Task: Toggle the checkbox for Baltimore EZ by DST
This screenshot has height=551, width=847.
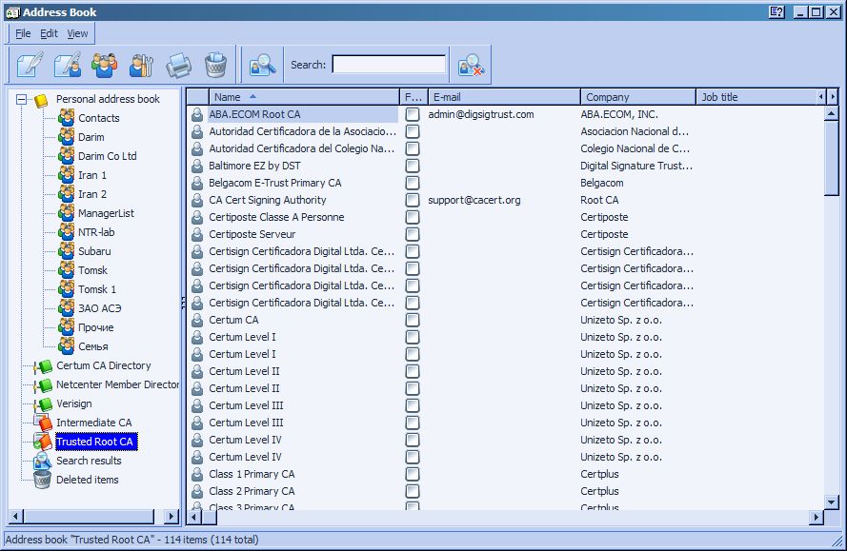Action: 413,166
